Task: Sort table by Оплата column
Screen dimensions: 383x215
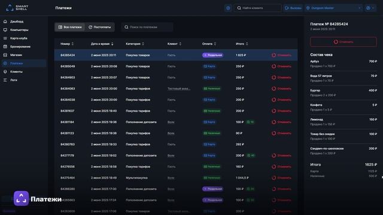Action: coord(209,44)
